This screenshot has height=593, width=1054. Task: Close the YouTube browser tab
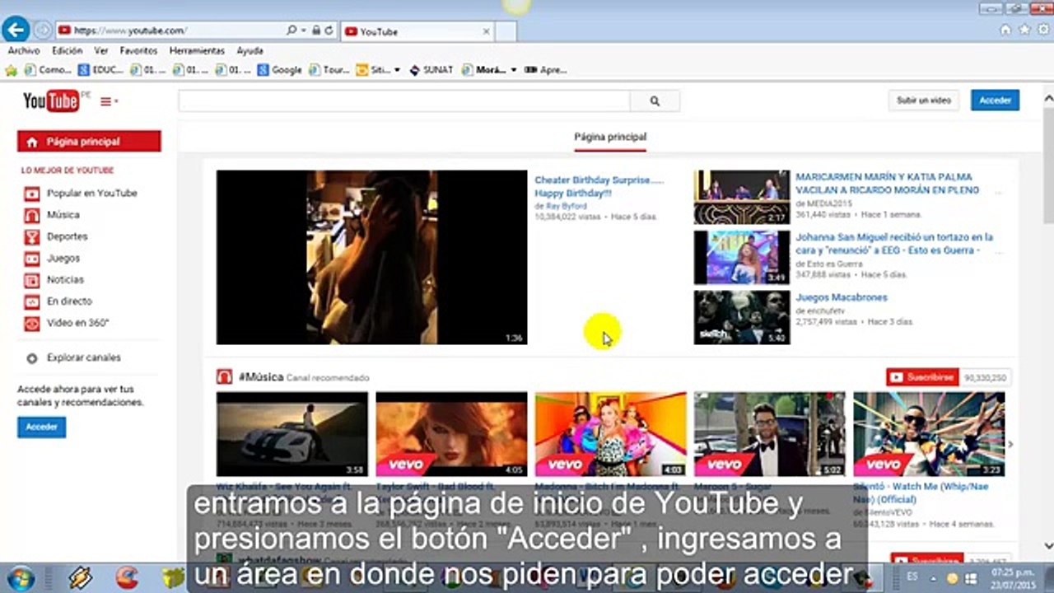click(x=486, y=31)
